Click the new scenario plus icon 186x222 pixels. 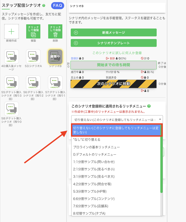(x=11, y=31)
